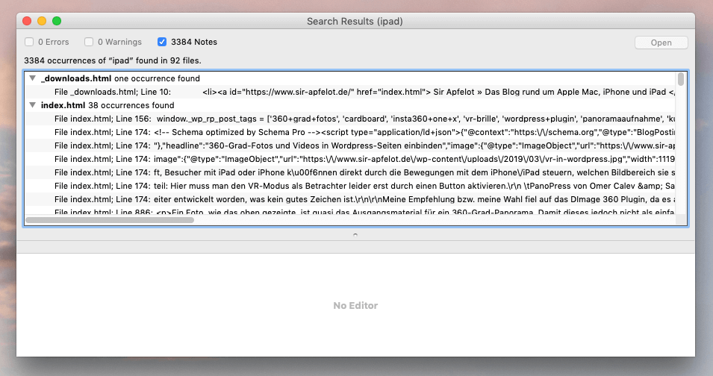This screenshot has height=376, width=713.
Task: Collapse the index.html results group
Action: click(x=32, y=105)
